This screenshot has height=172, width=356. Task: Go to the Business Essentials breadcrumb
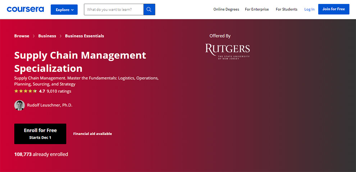point(85,36)
